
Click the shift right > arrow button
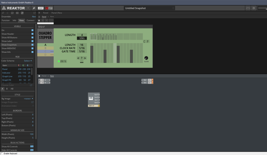85,58
